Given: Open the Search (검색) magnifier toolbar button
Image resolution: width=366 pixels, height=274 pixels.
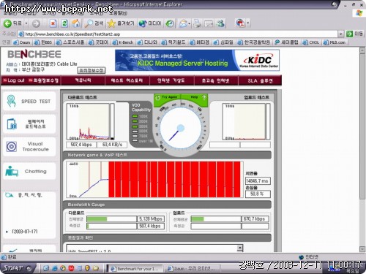Looking at the screenshot, I should click(94, 23).
